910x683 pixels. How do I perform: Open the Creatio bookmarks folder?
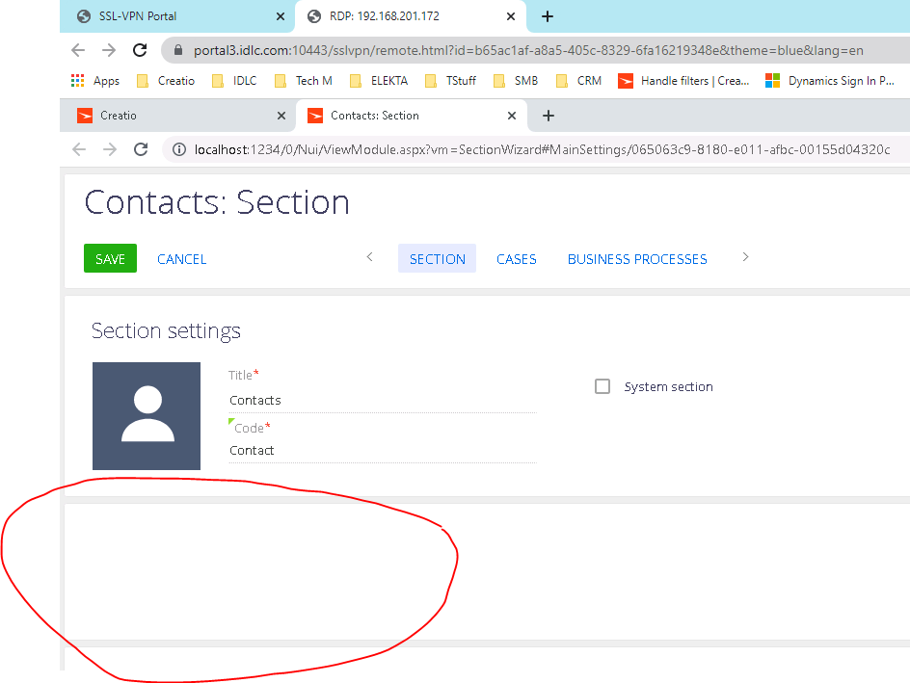[166, 81]
